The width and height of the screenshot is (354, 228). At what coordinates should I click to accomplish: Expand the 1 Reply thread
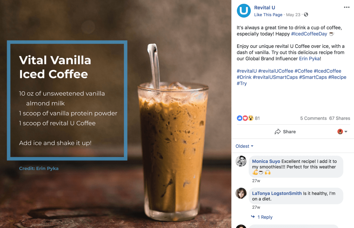(x=265, y=217)
